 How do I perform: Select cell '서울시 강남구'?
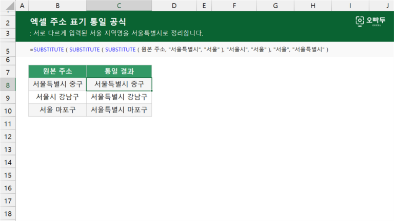click(57, 97)
